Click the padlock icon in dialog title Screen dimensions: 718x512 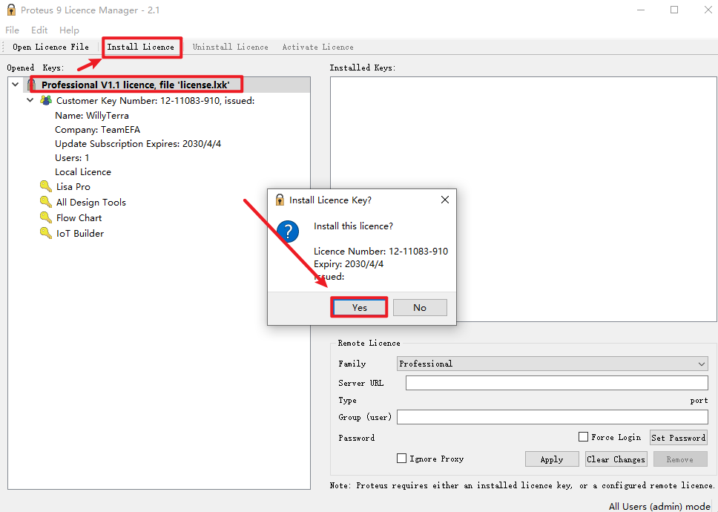click(280, 200)
